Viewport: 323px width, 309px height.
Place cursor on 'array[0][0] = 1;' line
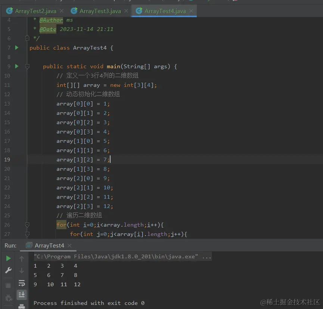(x=83, y=104)
